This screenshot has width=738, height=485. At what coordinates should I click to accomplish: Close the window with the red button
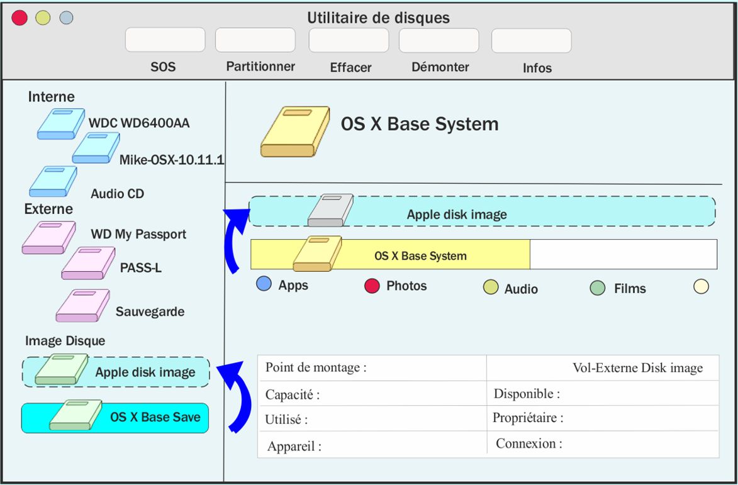[x=20, y=18]
